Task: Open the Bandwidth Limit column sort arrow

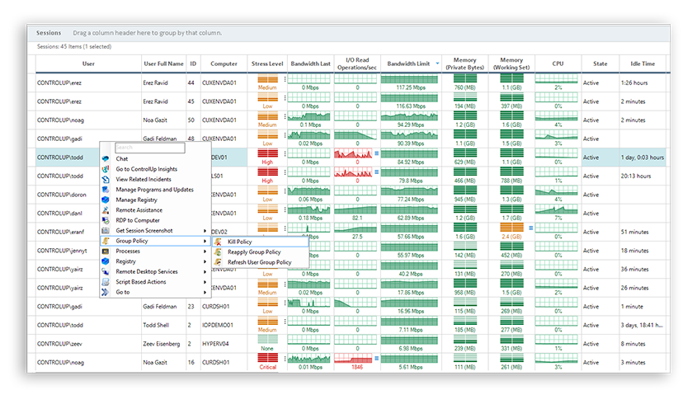Action: click(437, 63)
